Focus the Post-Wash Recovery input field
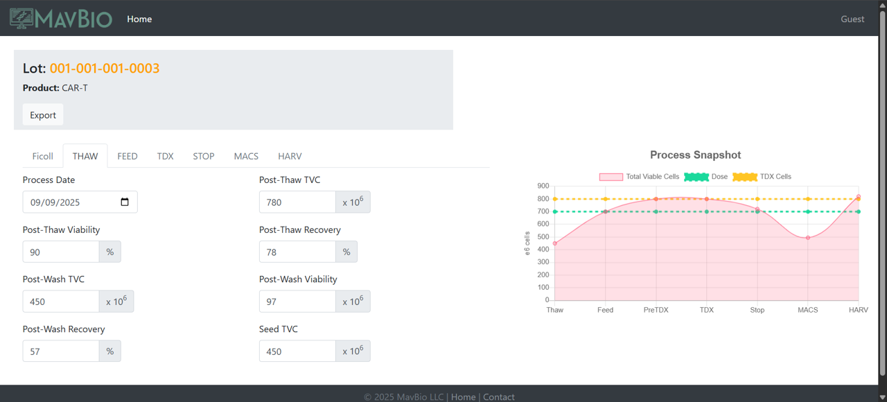887x402 pixels. coord(61,351)
